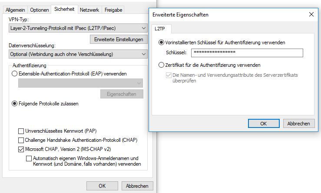Open the Datenverschlüsselung dropdown
The image size is (321, 193).
[78, 54]
